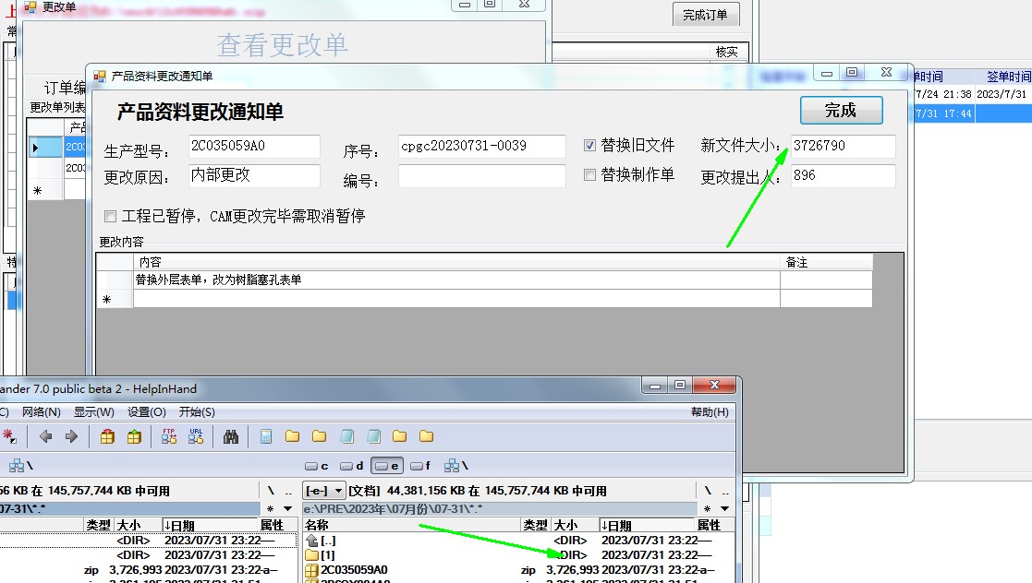The height and width of the screenshot is (583, 1032).
Task: Open left panel directory history dropdown arrow
Action: pyautogui.click(x=287, y=508)
